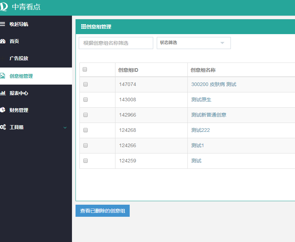Viewport: 295px width, 242px height.
Task: Click the hamburger icon beside 收起导航
Action: [x=2, y=24]
